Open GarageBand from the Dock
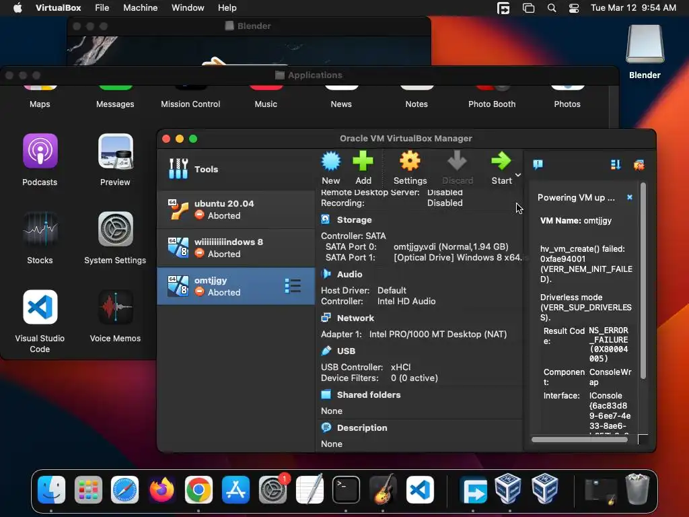Screen dimensions: 689x517 click(x=383, y=490)
